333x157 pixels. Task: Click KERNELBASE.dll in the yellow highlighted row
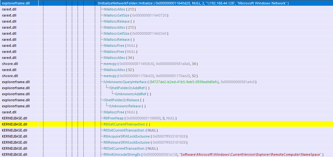[x=14, y=124]
